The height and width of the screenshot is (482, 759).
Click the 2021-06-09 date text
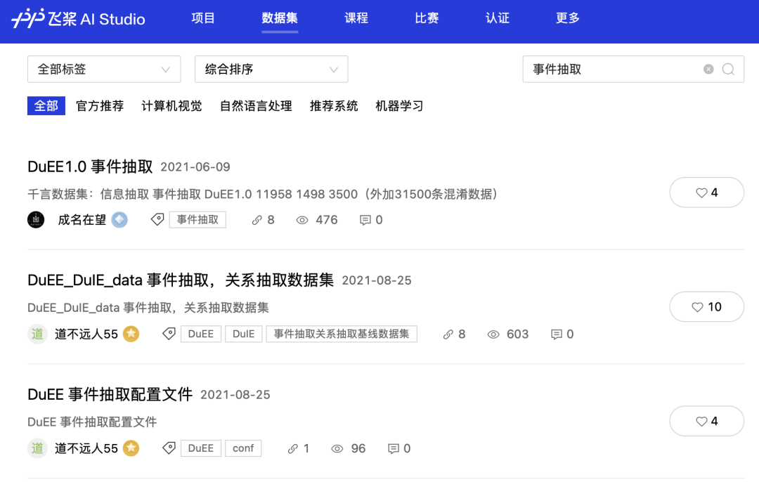[x=195, y=167]
